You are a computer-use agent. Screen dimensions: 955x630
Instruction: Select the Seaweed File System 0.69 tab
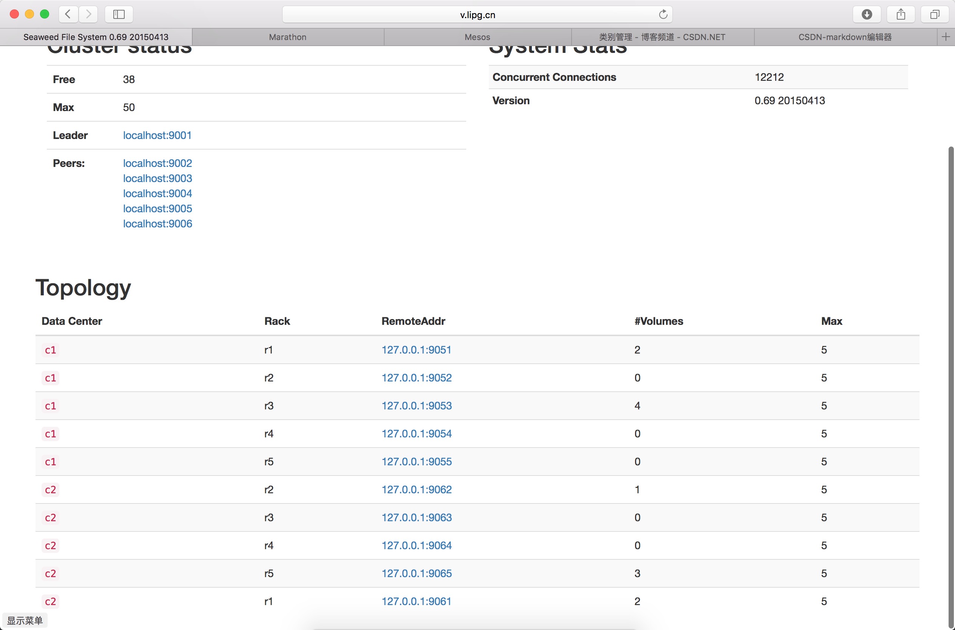click(96, 37)
